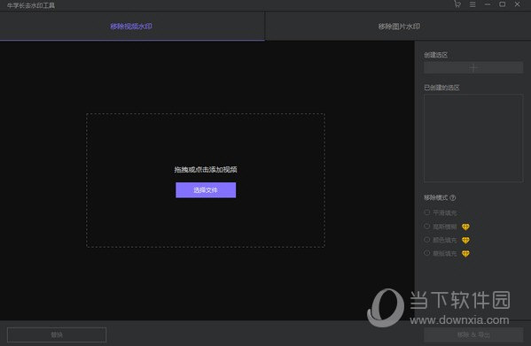Click the purple 选择文件 button

(206, 190)
